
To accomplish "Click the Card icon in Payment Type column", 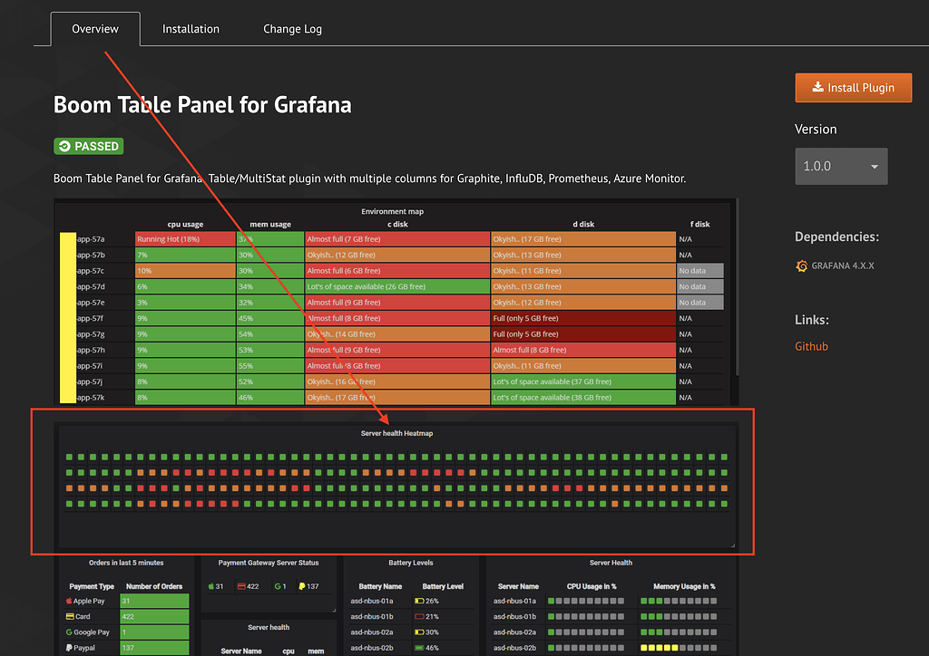I will (69, 616).
